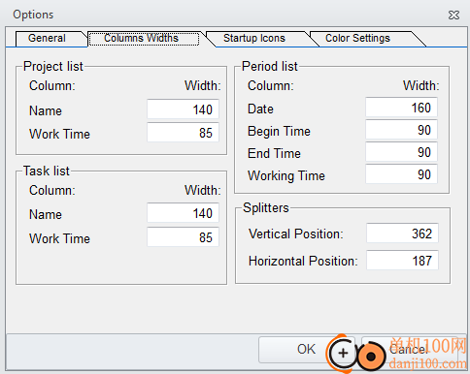Click the Project list group label

pos(53,67)
